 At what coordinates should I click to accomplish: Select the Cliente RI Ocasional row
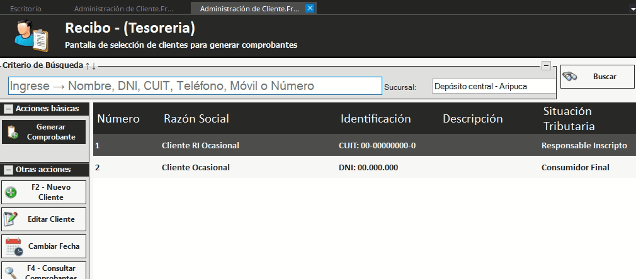[200, 145]
